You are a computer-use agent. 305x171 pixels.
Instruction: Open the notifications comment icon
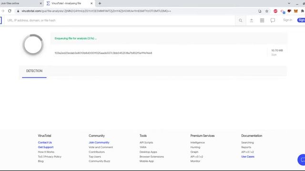pyautogui.click(x=273, y=20)
